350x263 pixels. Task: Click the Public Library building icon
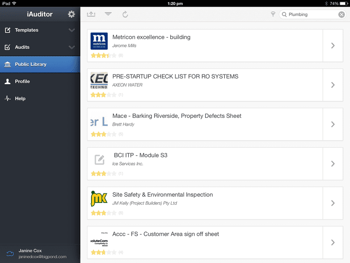(7, 64)
